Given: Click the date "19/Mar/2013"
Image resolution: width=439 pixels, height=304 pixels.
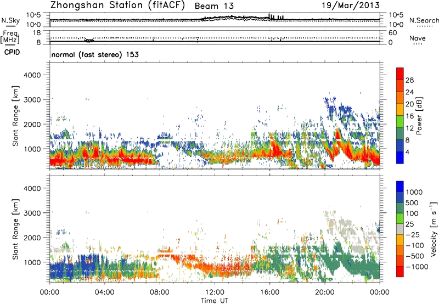Looking at the screenshot, I should (351, 5).
